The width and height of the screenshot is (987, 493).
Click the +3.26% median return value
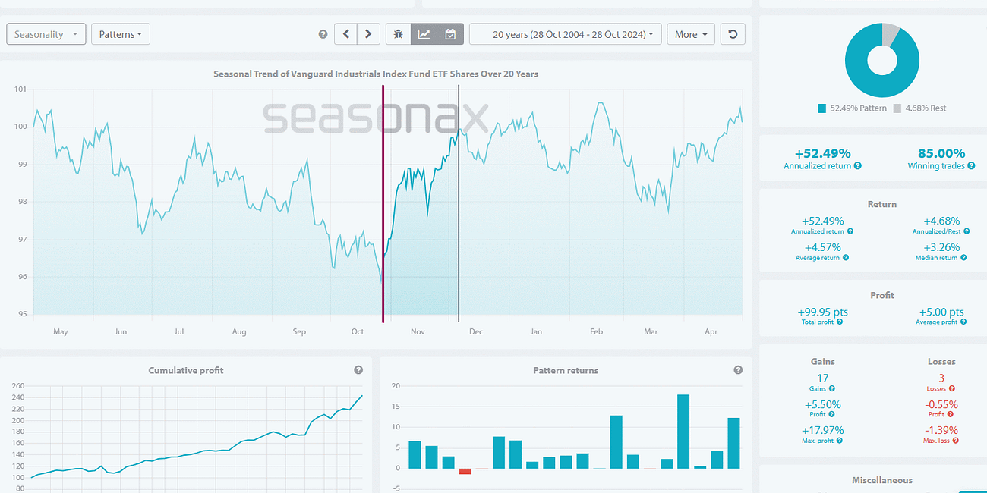pos(941,246)
